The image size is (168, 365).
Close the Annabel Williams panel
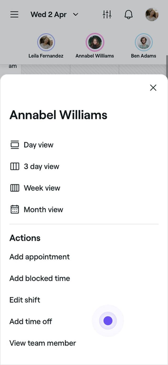coord(153,88)
